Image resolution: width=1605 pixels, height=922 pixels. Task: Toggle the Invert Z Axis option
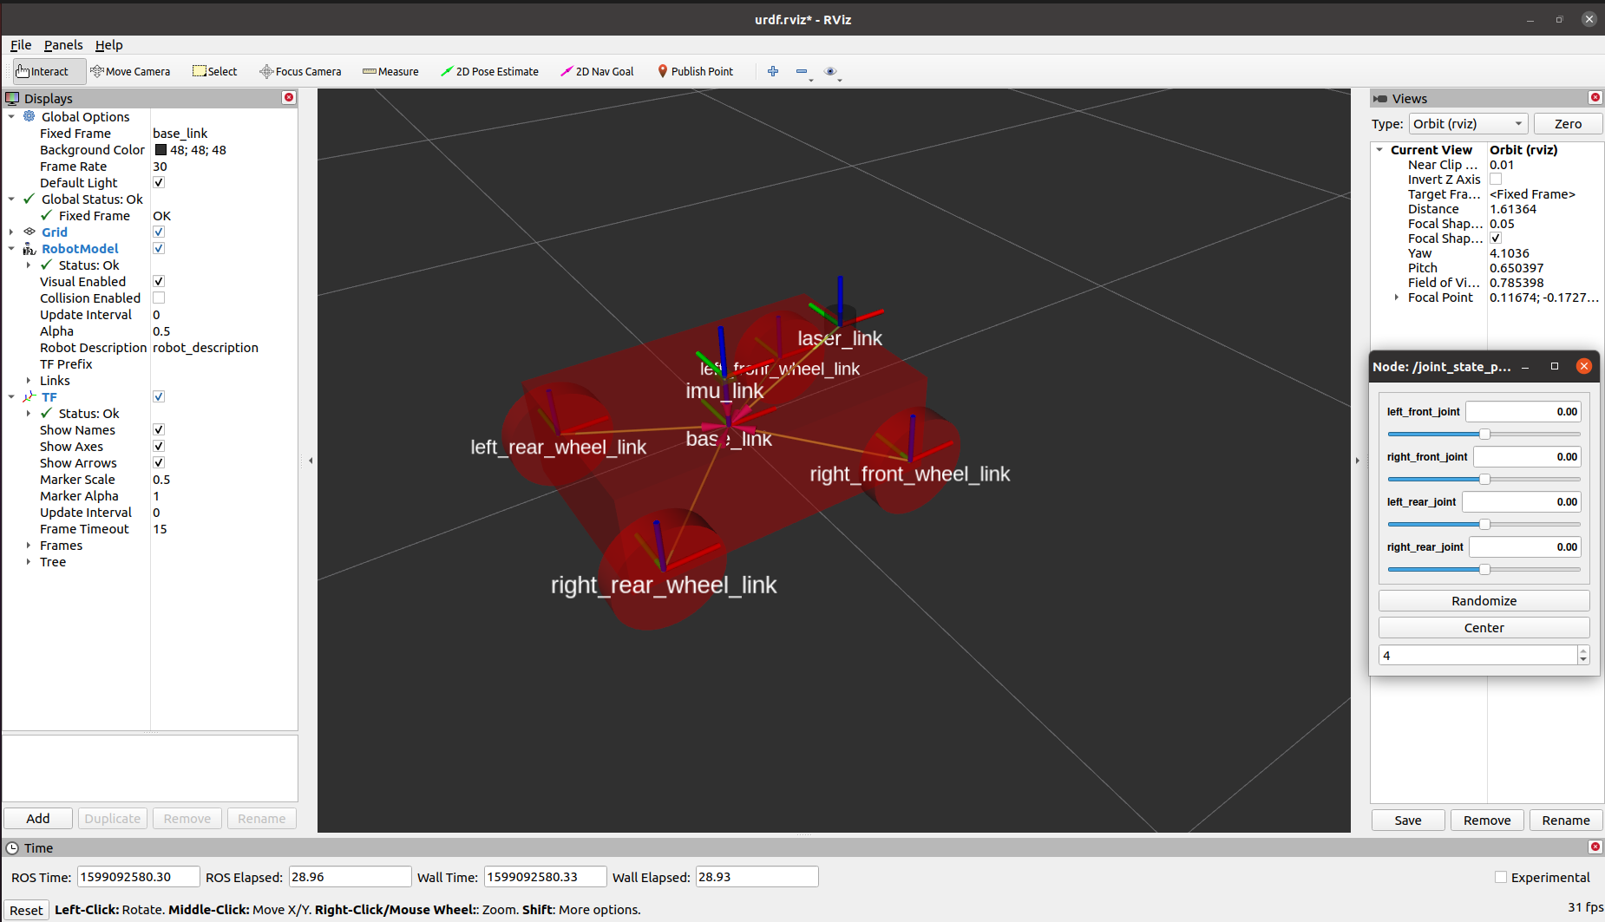(x=1496, y=179)
